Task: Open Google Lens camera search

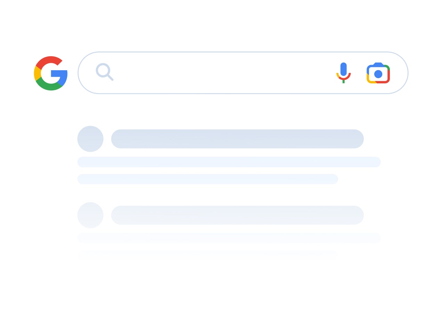Action: [378, 73]
